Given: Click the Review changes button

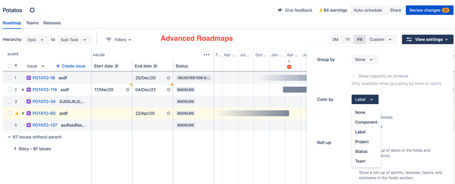Looking at the screenshot, I should (x=429, y=10).
